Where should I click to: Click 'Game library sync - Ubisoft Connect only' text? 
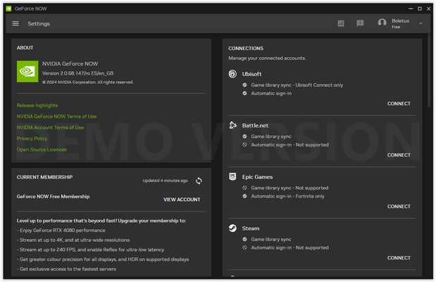click(x=297, y=85)
